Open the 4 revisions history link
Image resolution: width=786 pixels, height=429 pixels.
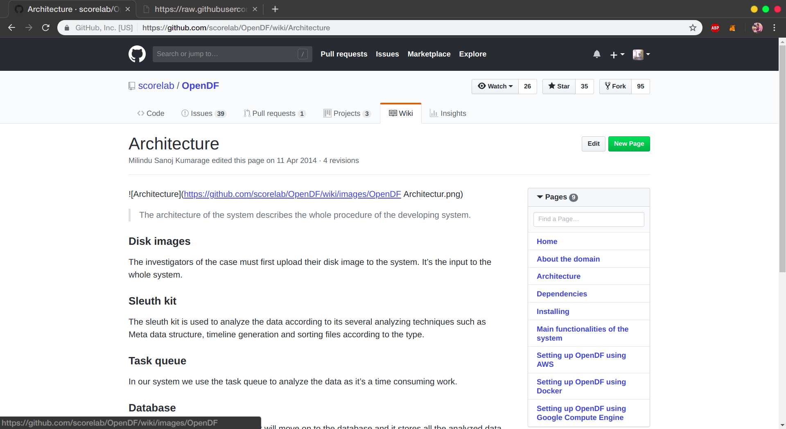tap(341, 160)
